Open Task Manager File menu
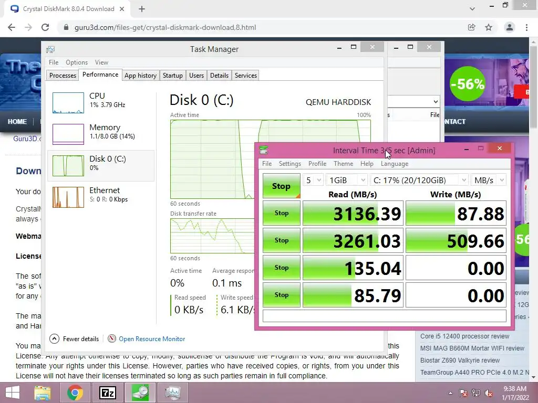This screenshot has width=538, height=403. point(54,62)
